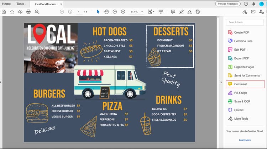The width and height of the screenshot is (267, 149).
Task: Select the Hand pan tool
Action: click(106, 12)
